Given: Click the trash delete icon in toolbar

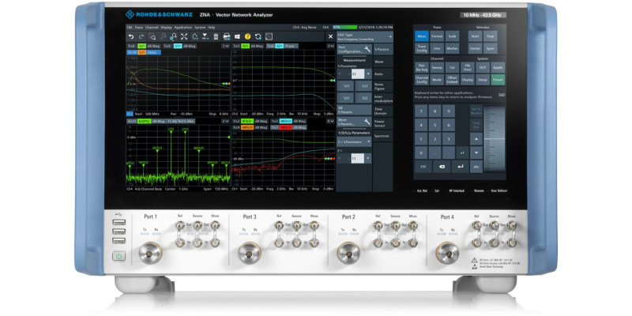Looking at the screenshot, I should pos(216,36).
